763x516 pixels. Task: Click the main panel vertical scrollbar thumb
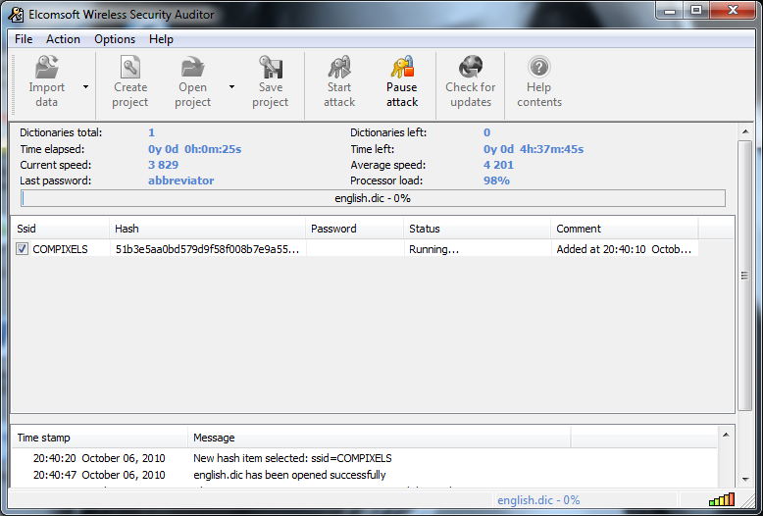[x=745, y=275]
